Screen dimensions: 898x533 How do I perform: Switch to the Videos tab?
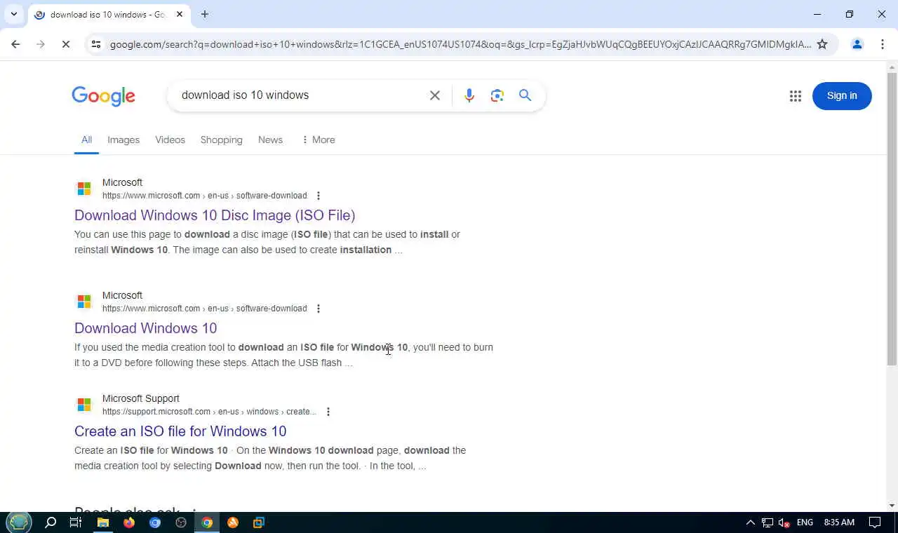170,140
